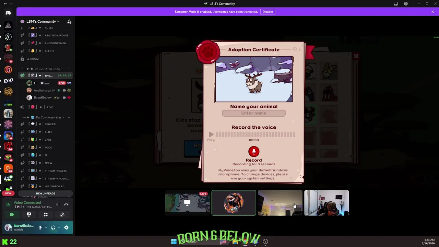Image resolution: width=439 pixels, height=247 pixels.
Task: Open the ALERTS channel
Action: click(46, 51)
